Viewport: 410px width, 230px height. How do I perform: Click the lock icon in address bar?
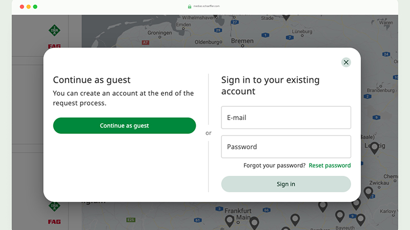[x=190, y=7]
